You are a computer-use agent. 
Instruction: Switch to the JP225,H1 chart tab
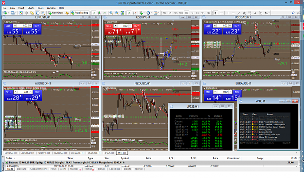coord(109,153)
